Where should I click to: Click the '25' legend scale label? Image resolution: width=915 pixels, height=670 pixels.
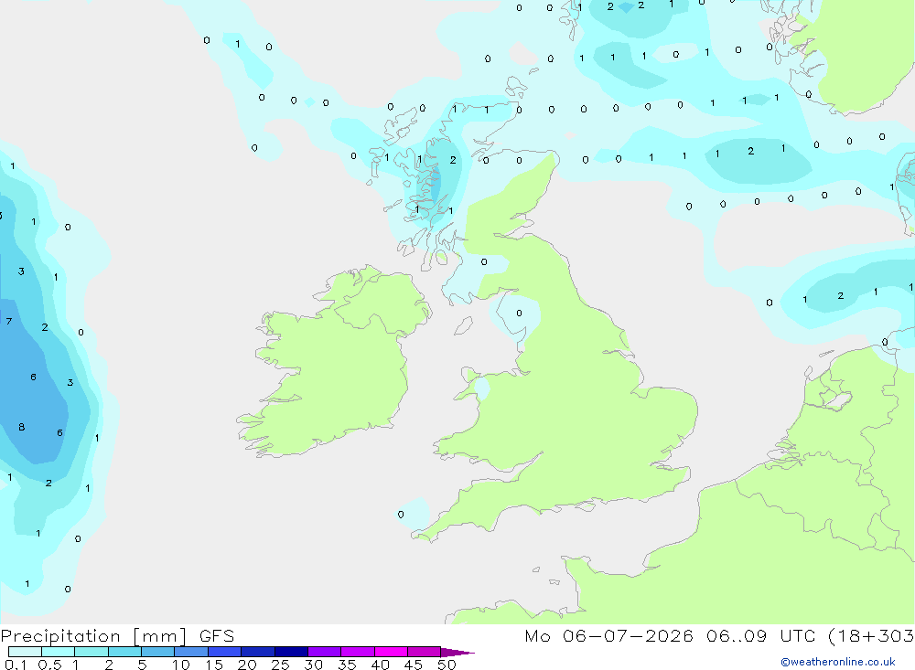[x=281, y=665]
